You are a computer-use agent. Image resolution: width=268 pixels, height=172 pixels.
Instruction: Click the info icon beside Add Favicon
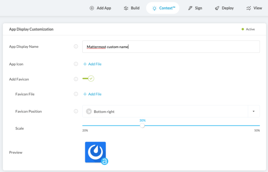pos(76,79)
